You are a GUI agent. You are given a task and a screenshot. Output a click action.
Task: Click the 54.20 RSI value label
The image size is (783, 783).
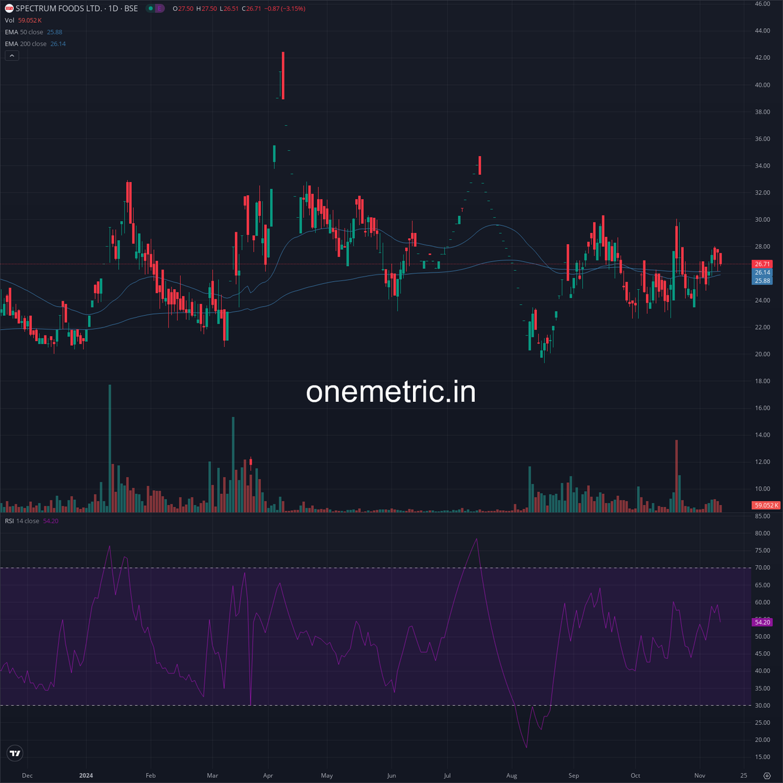[x=762, y=622]
